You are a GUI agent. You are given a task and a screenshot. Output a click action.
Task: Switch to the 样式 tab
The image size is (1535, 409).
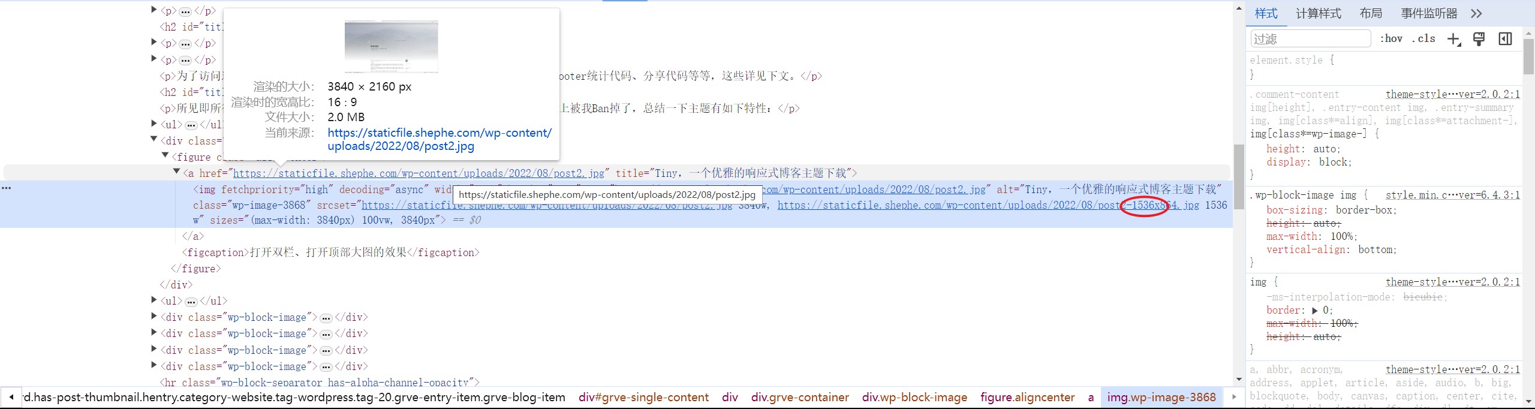[x=1266, y=13]
